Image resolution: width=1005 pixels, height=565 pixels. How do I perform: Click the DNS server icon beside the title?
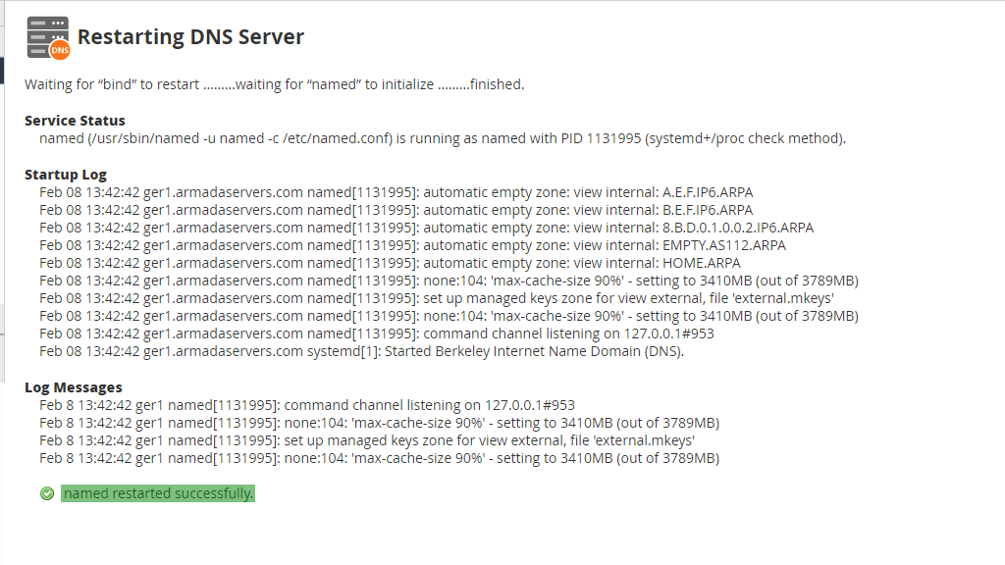click(x=48, y=37)
